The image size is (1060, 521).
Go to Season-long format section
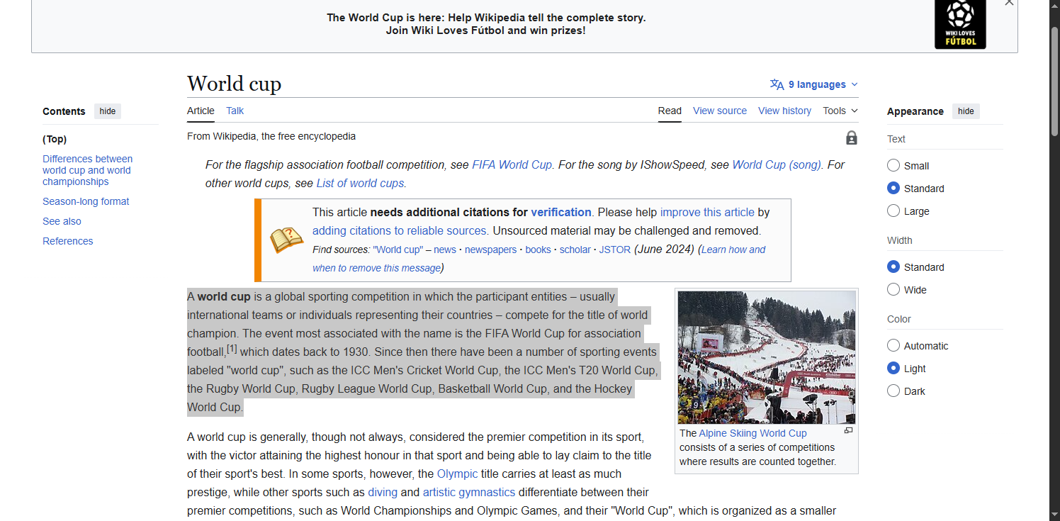(86, 201)
